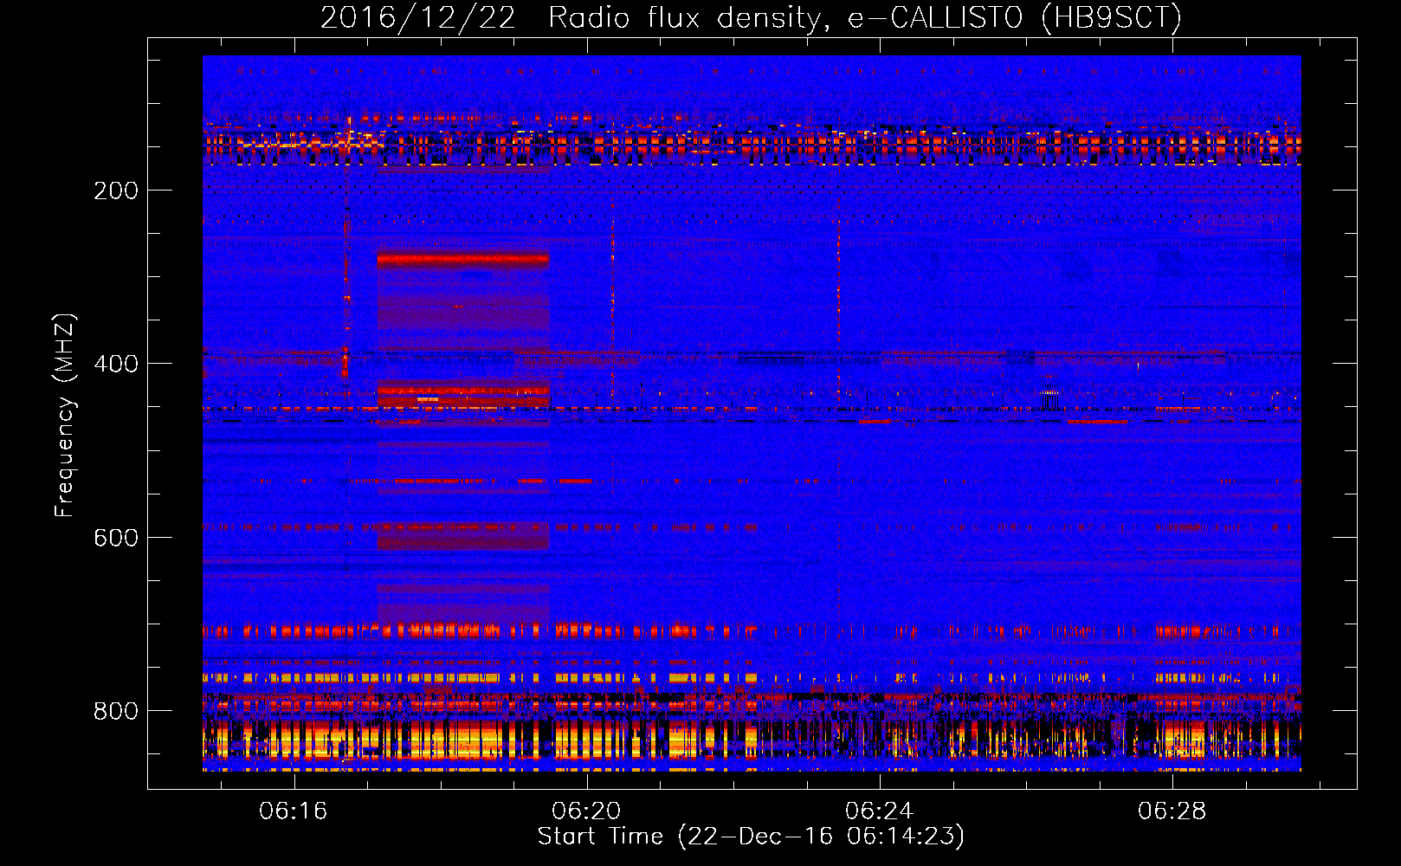
Task: Click the 200 frequency tick label
Action: pos(116,191)
